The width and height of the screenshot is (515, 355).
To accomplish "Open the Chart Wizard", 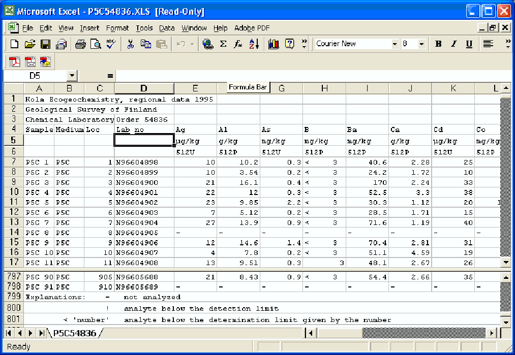I will [x=274, y=44].
